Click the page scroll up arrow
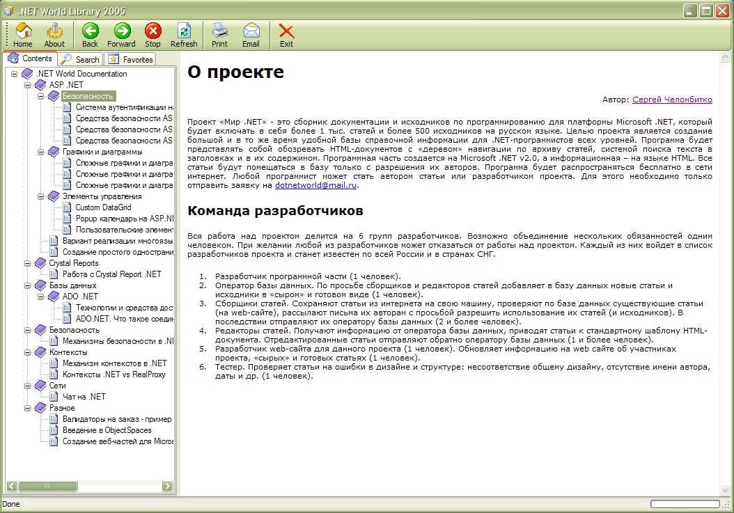The height and width of the screenshot is (513, 734). [x=725, y=57]
